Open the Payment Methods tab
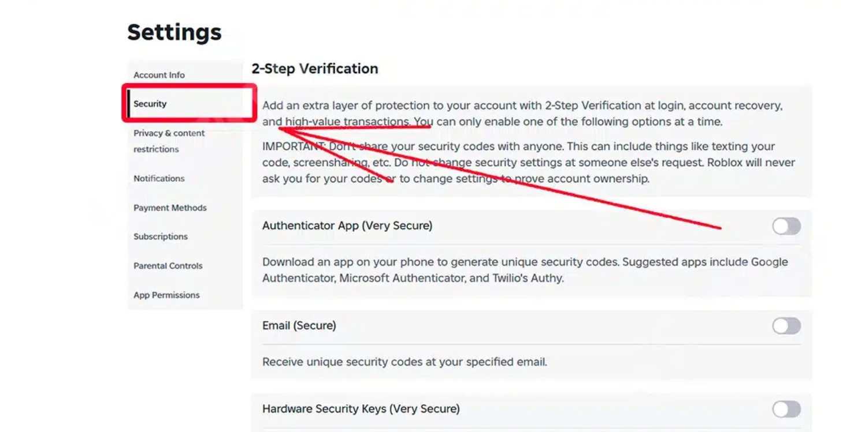This screenshot has width=854, height=432. (x=170, y=208)
